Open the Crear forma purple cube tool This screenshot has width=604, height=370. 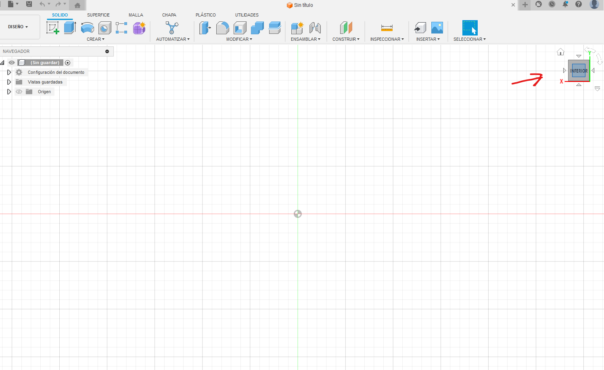pyautogui.click(x=139, y=27)
